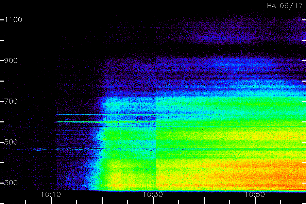This screenshot has height=204, width=306.
Task: Click the 700 frequency axis label
Action: tap(11, 101)
